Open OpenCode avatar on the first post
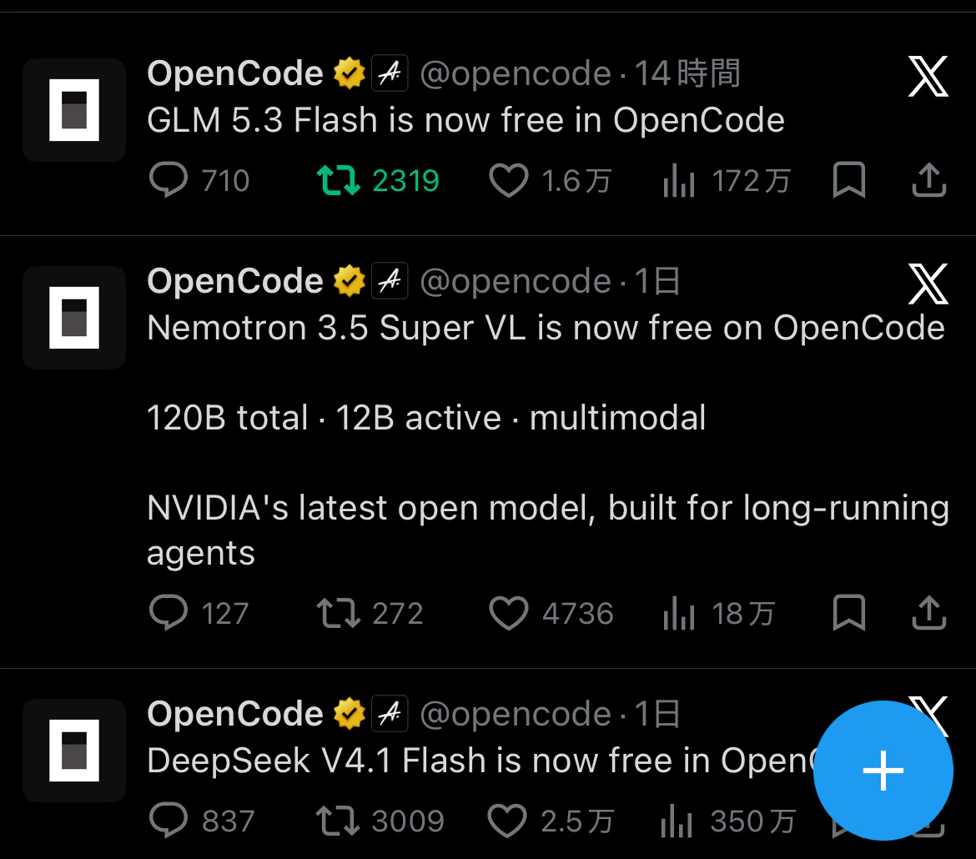This screenshot has width=976, height=859. point(74,109)
